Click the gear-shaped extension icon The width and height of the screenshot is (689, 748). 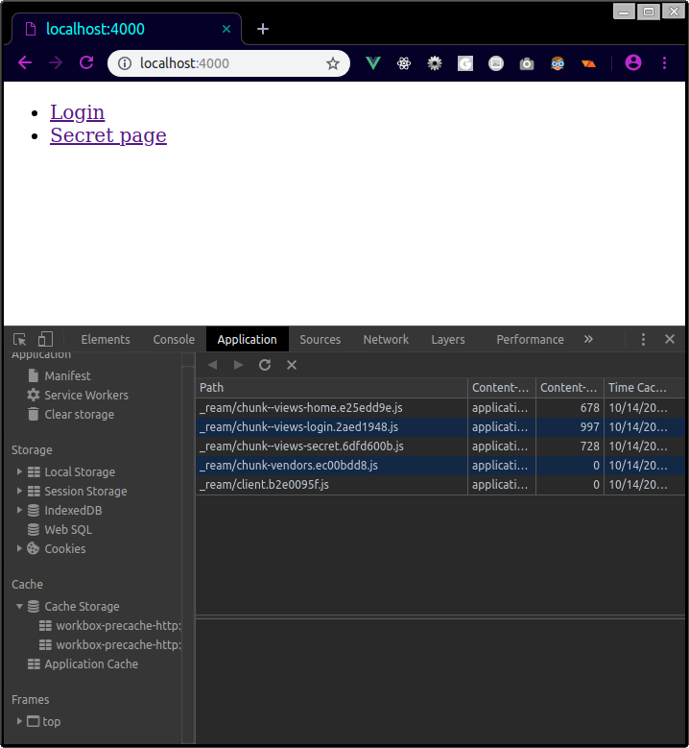435,63
